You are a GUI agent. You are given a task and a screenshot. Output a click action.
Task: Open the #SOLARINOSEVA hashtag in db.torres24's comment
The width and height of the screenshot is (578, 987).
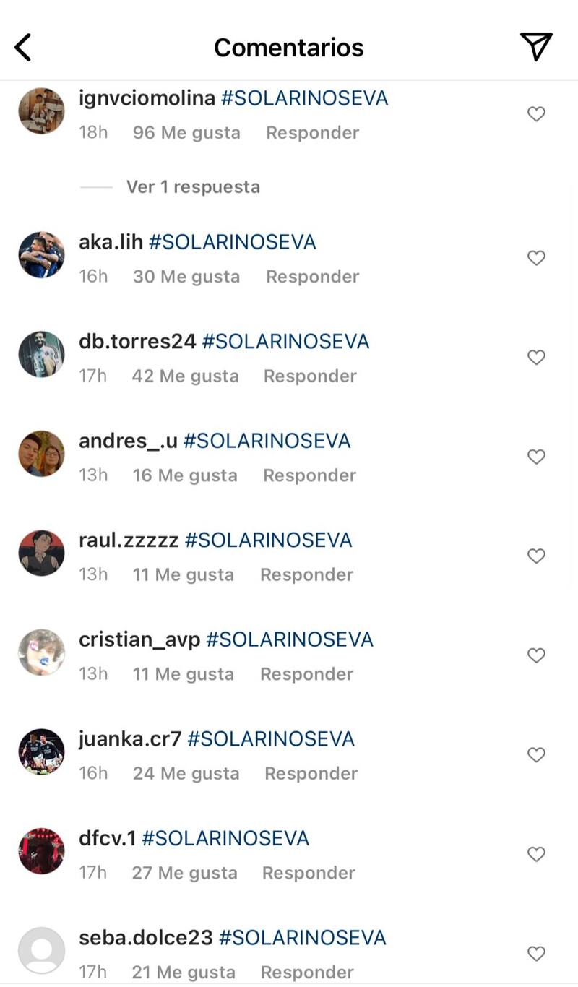(285, 341)
